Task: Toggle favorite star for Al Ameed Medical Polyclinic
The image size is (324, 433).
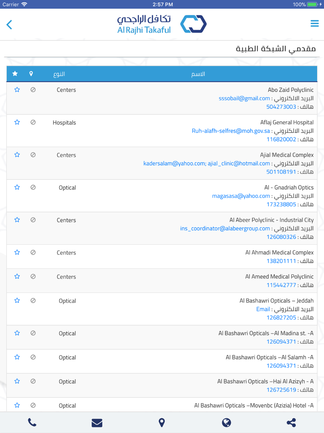Action: point(17,276)
